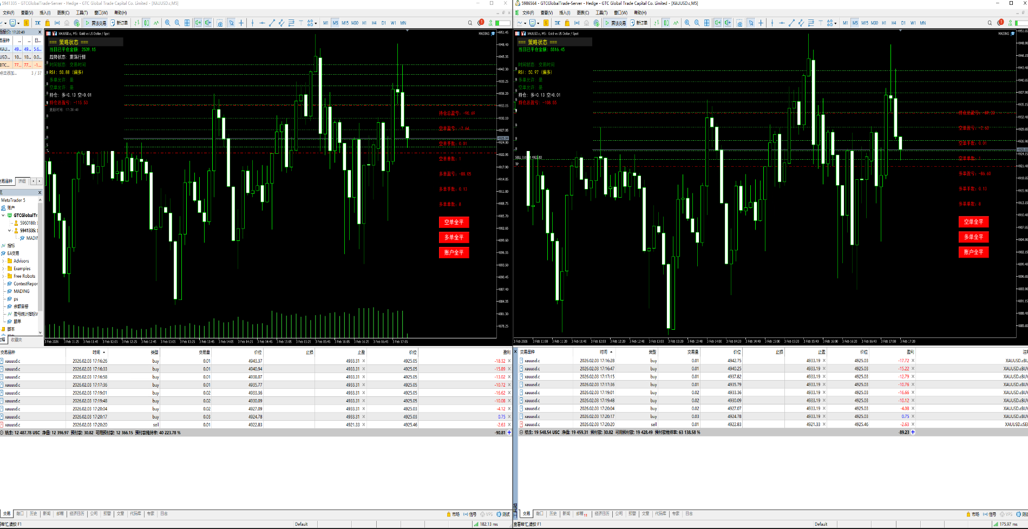This screenshot has width=1028, height=529.
Task: Select crosshair tool in right window toolbar
Action: coord(761,23)
